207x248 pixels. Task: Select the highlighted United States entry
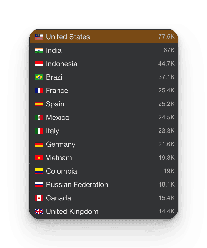[103, 37]
